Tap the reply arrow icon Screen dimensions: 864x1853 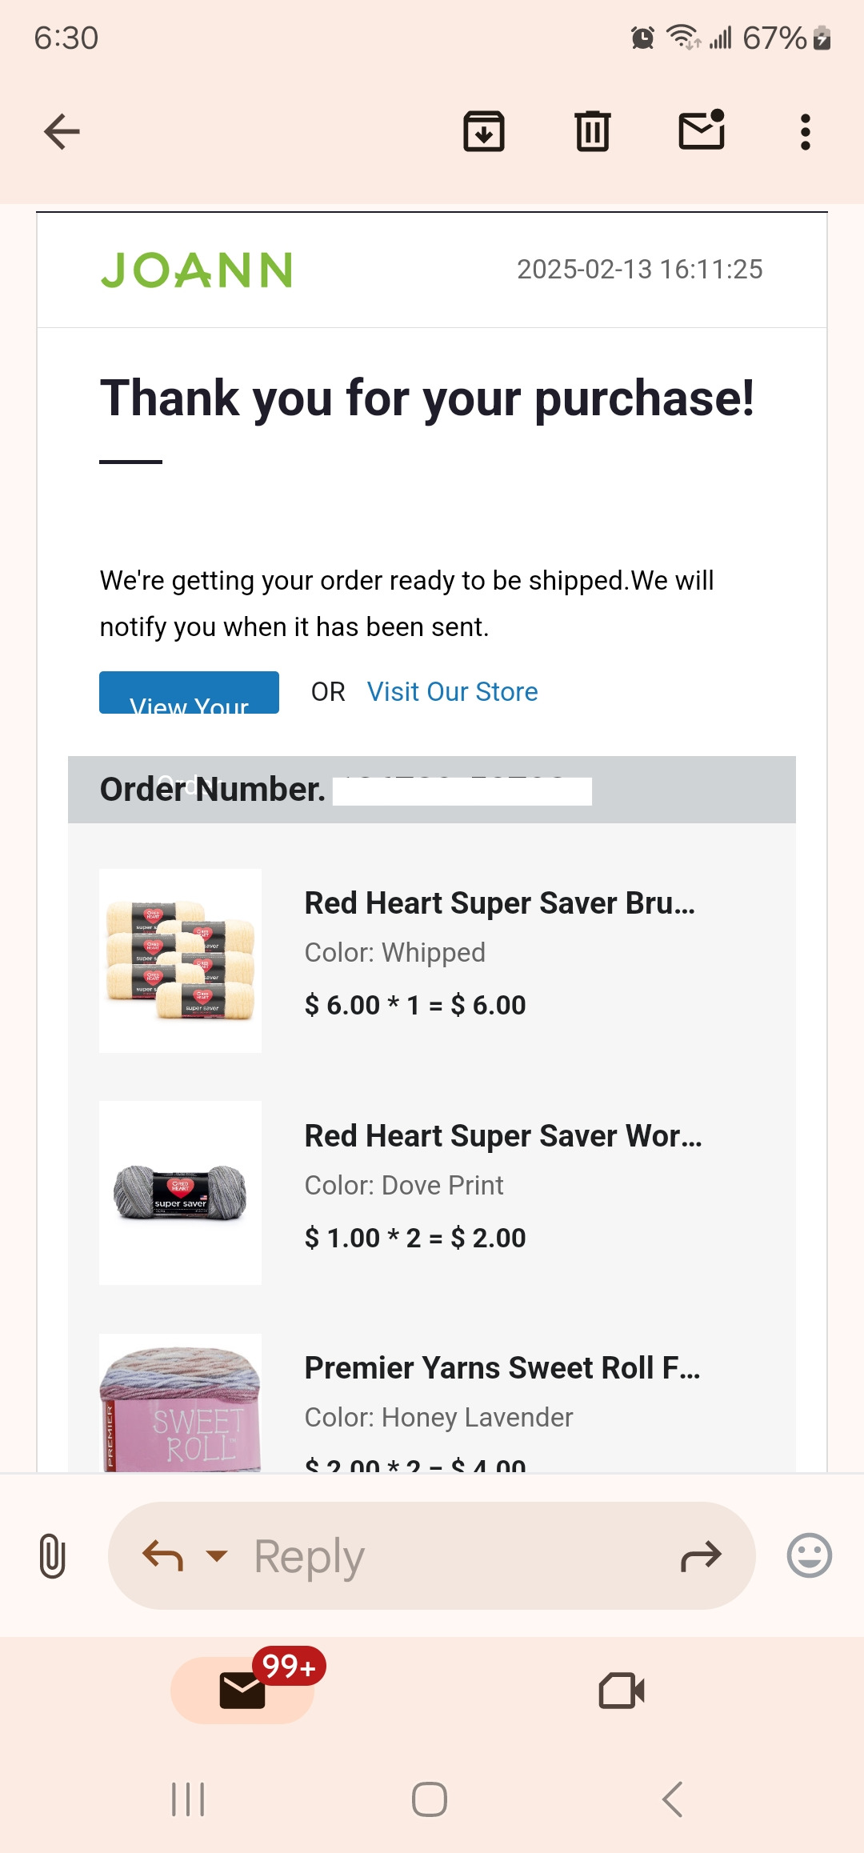(162, 1555)
